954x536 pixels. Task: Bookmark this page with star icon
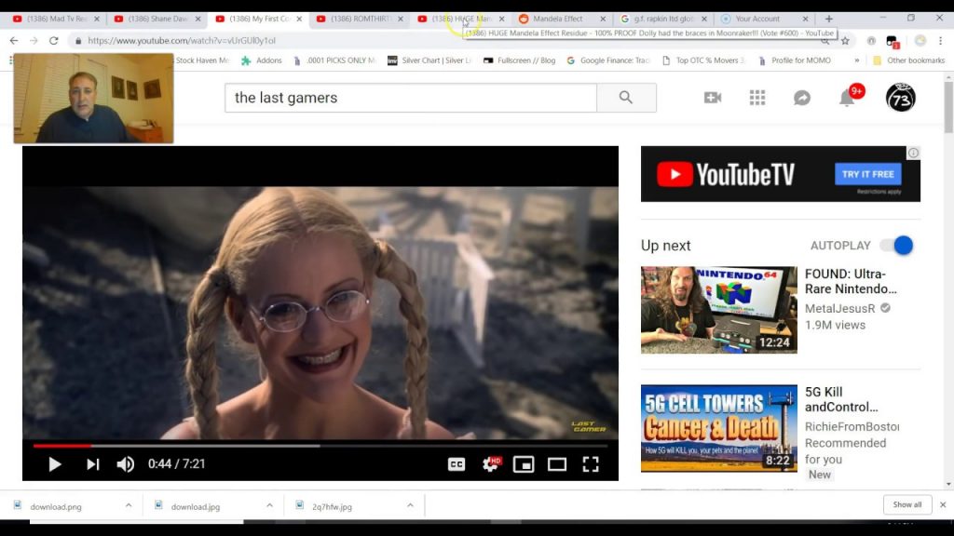[x=845, y=41]
